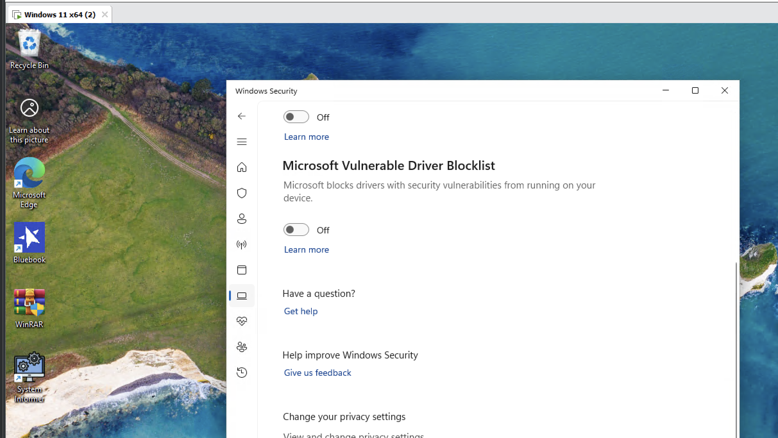Open Family options icon in sidebar
This screenshot has width=778, height=438.
tap(241, 347)
